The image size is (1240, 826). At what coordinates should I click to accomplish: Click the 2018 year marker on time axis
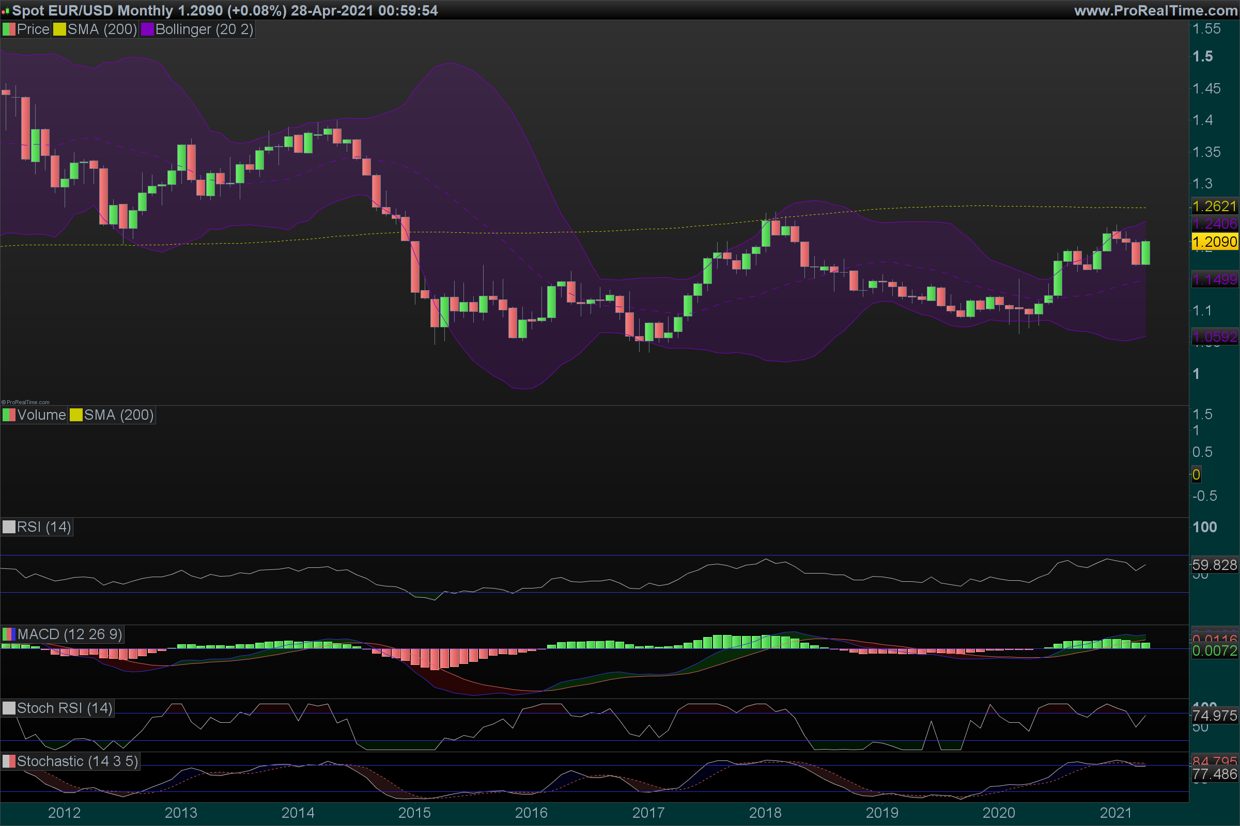765,813
